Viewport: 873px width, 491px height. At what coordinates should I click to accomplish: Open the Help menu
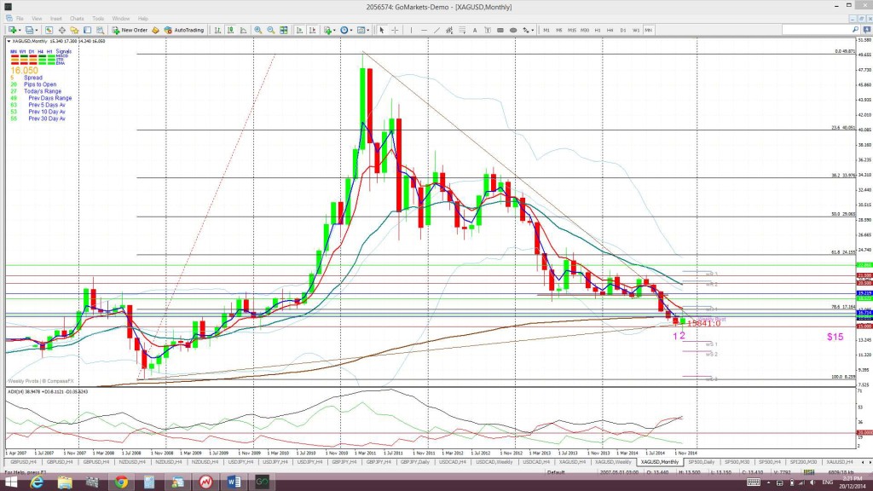[x=143, y=19]
